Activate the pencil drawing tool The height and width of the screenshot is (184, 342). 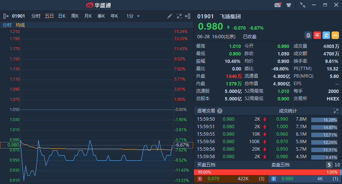point(169,16)
